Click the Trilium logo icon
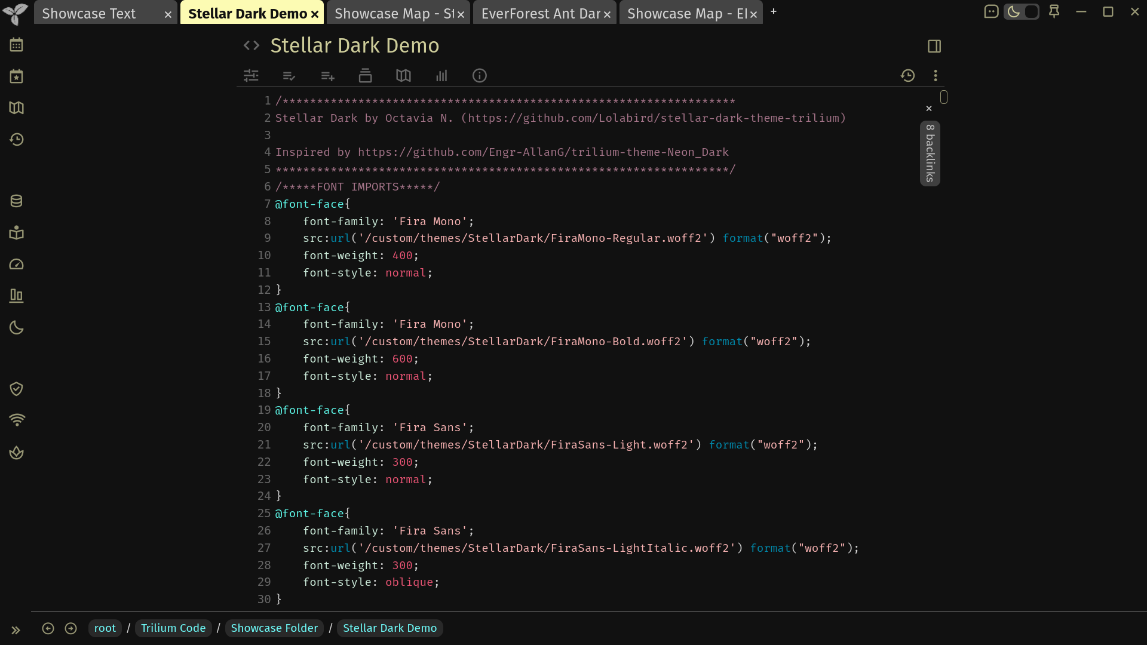Image resolution: width=1147 pixels, height=645 pixels. click(x=16, y=13)
